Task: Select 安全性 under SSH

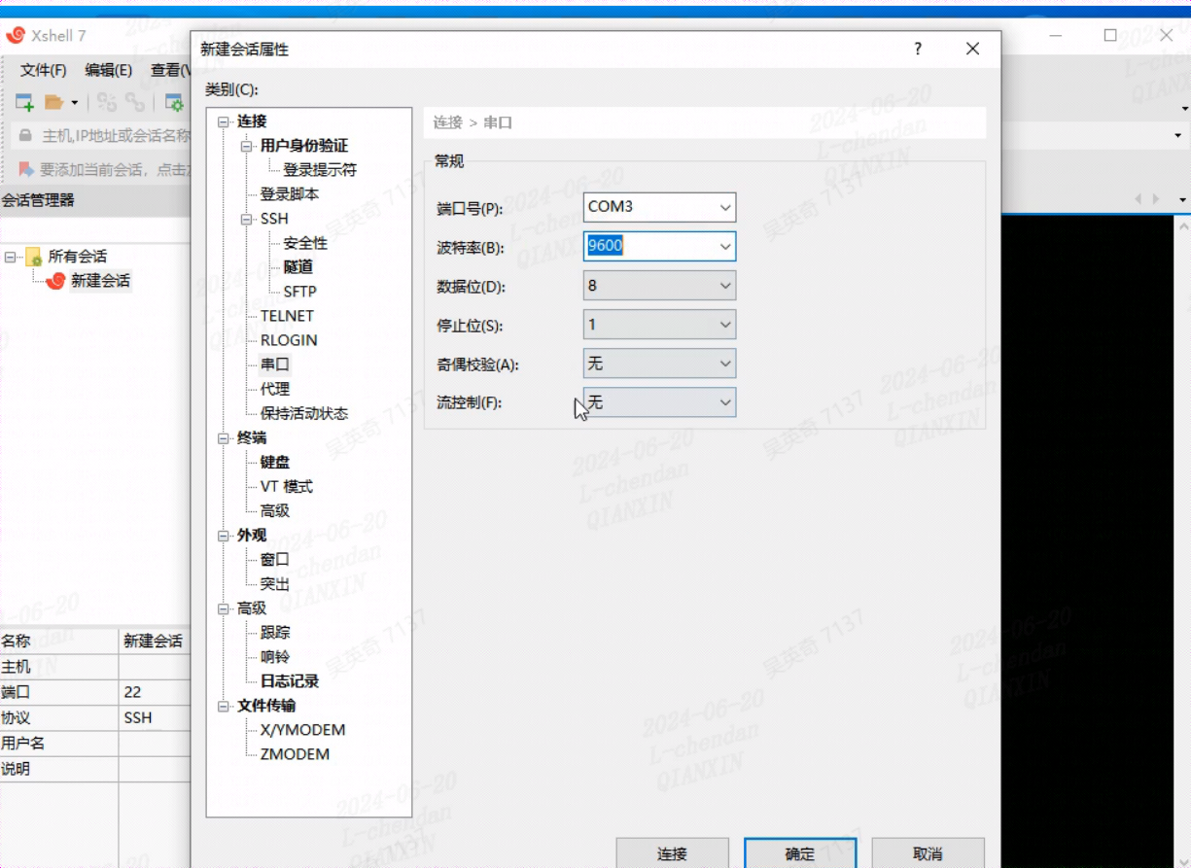Action: 305,243
